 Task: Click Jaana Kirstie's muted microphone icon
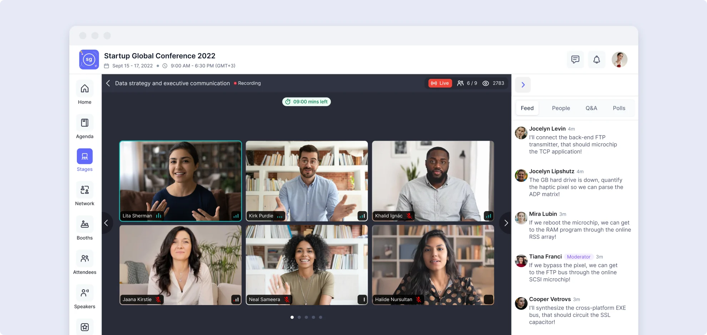pyautogui.click(x=158, y=300)
